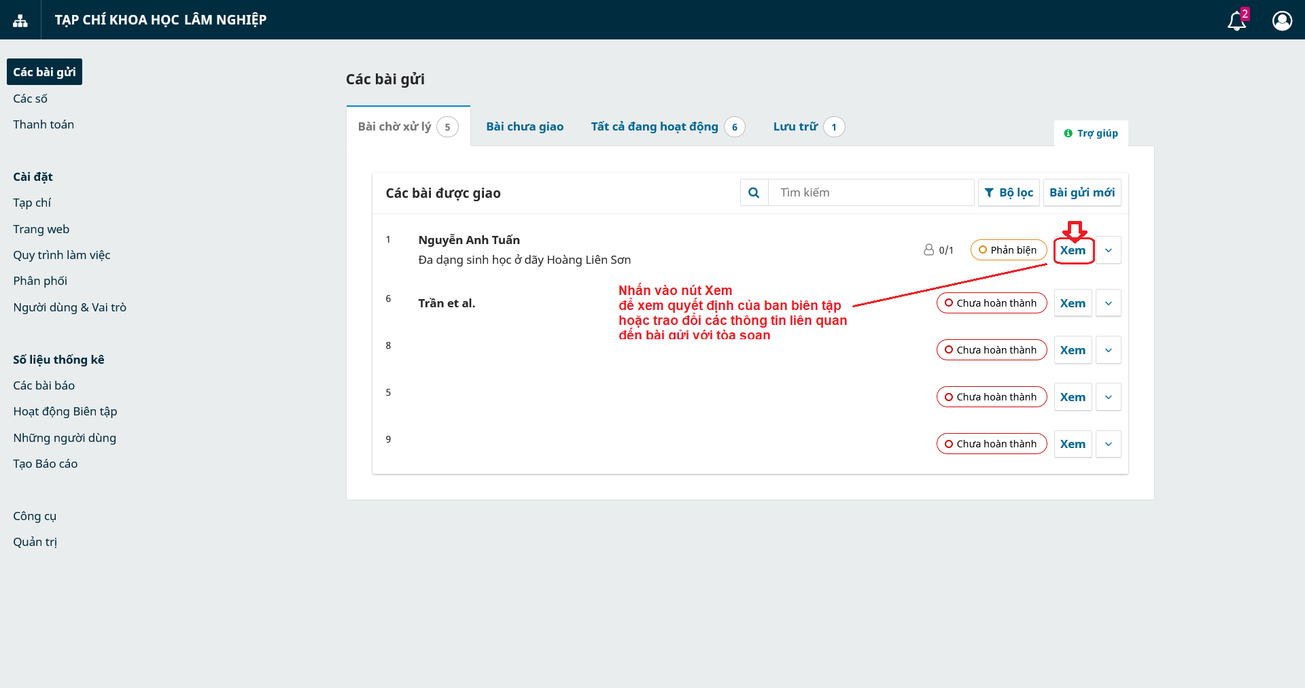Expand details for submission number 9

(1109, 444)
